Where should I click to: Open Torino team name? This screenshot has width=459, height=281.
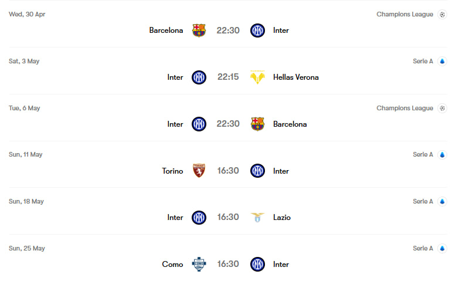pos(172,171)
